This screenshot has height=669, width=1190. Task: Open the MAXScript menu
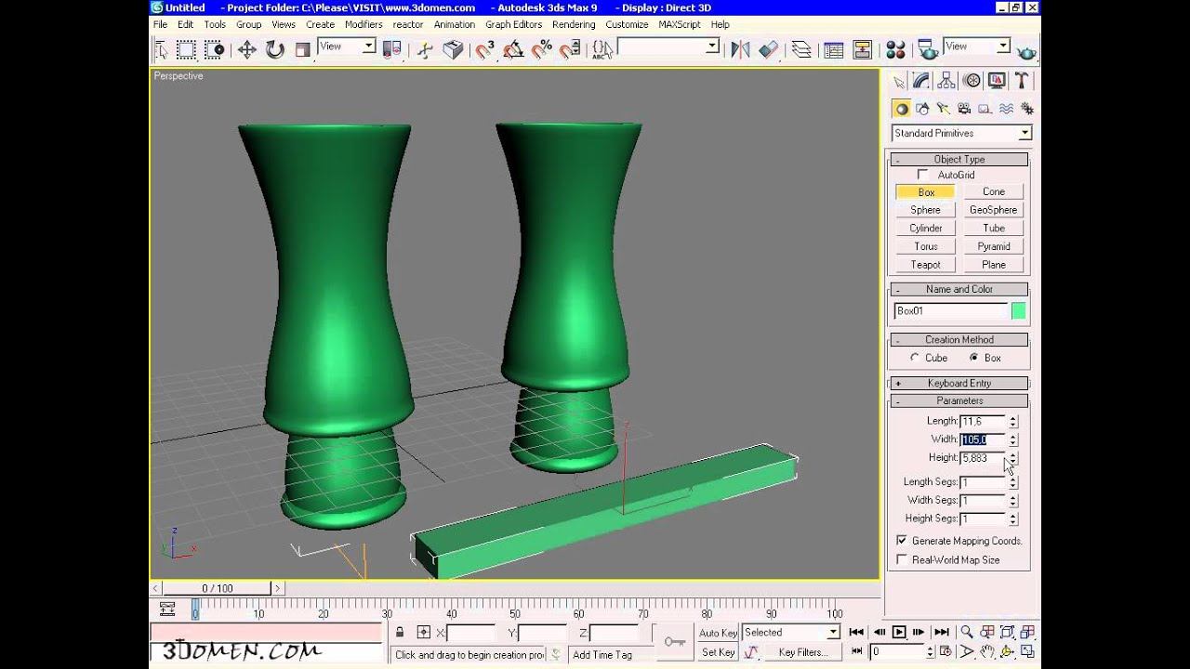pos(680,25)
